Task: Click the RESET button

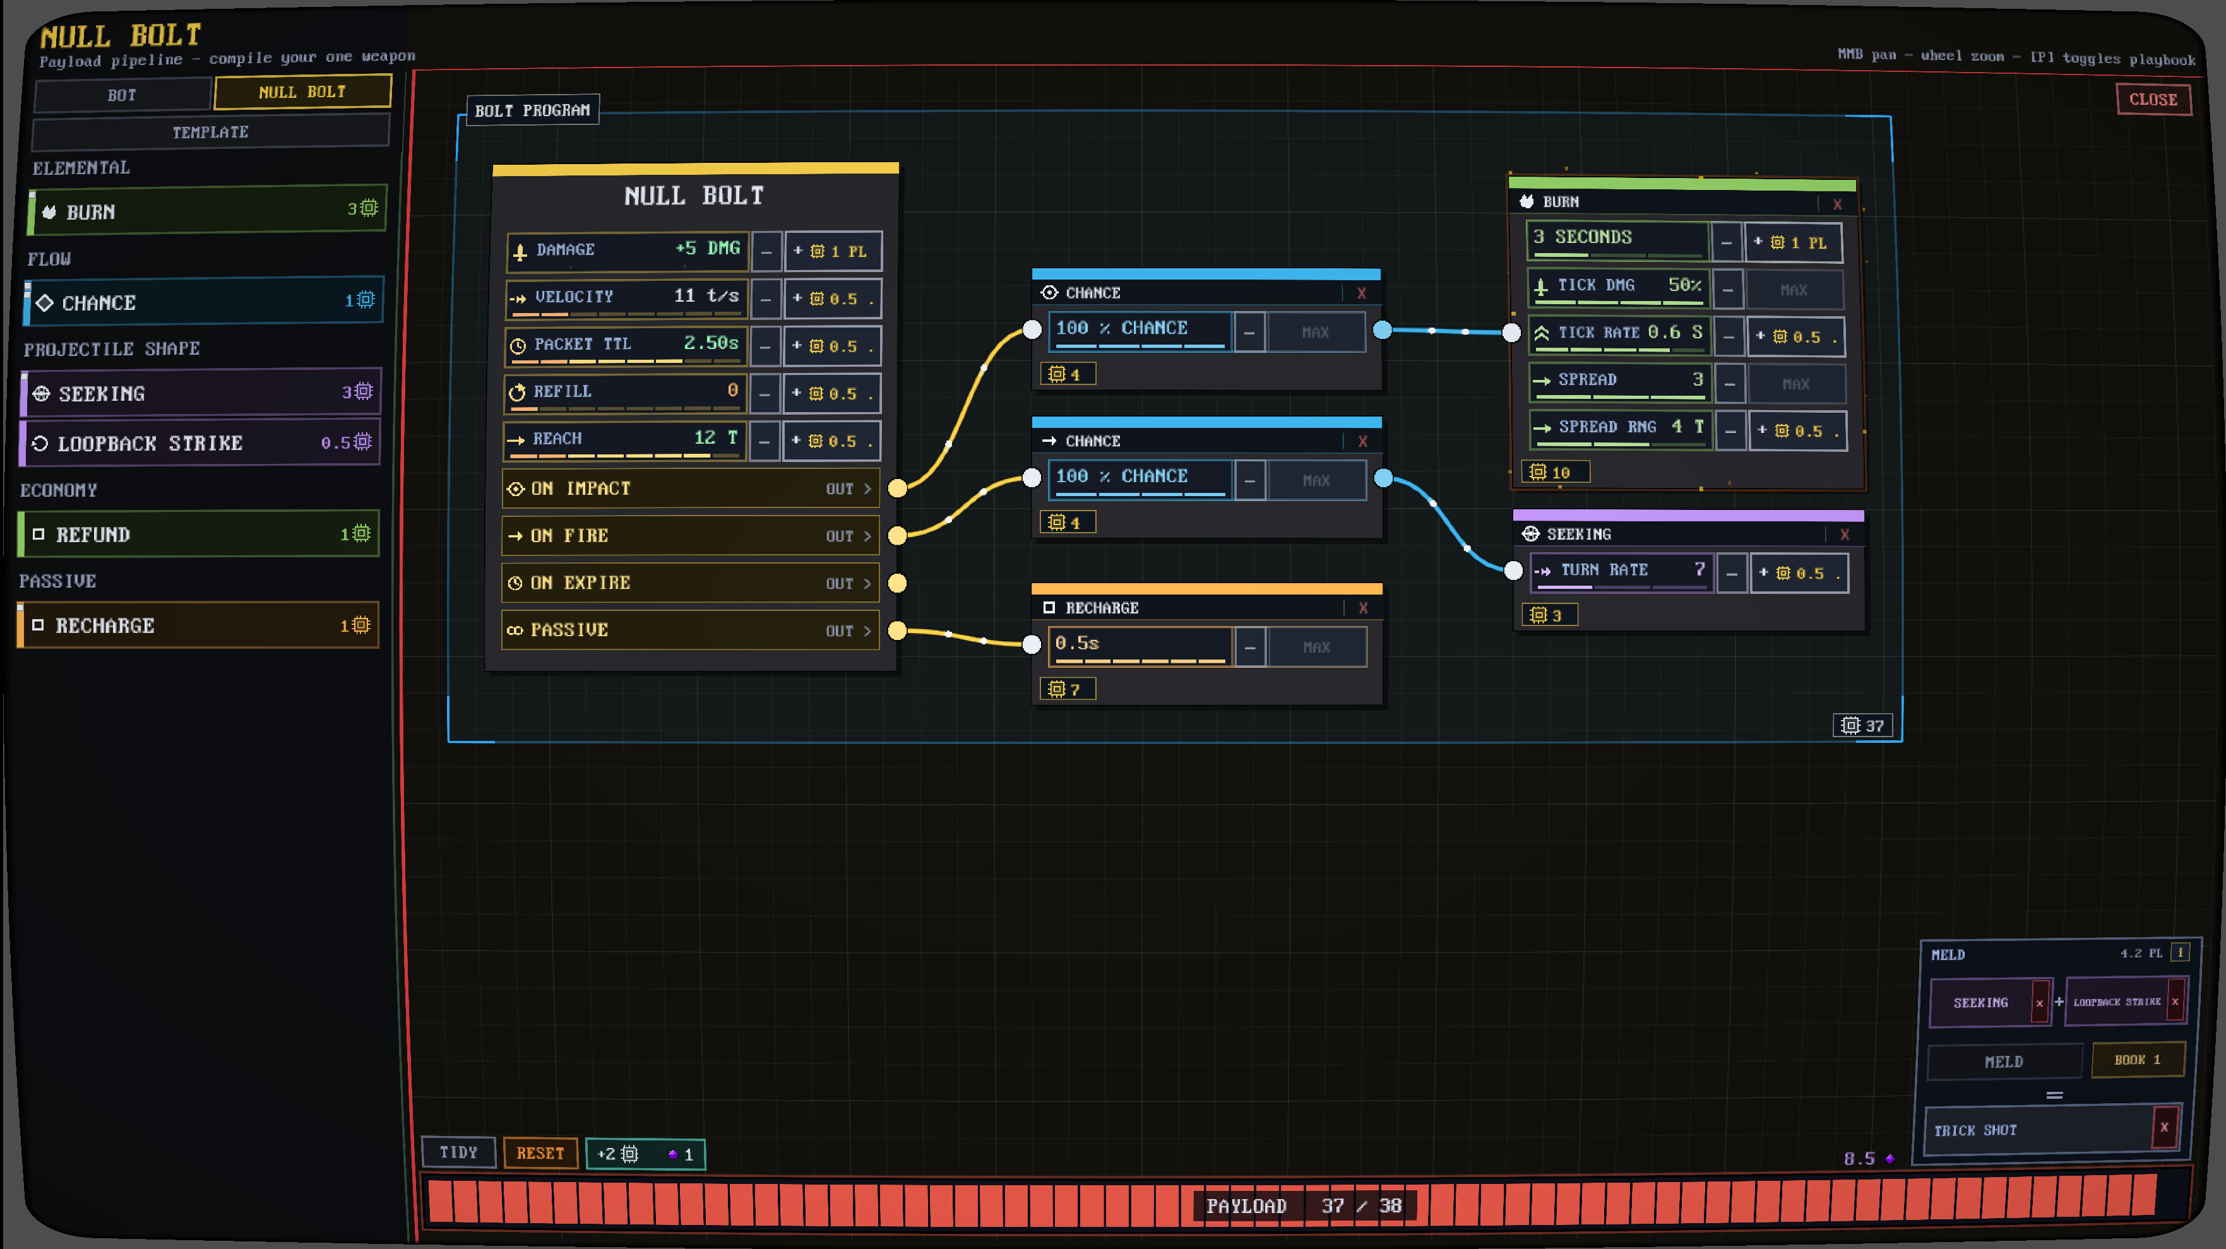Action: [x=540, y=1153]
